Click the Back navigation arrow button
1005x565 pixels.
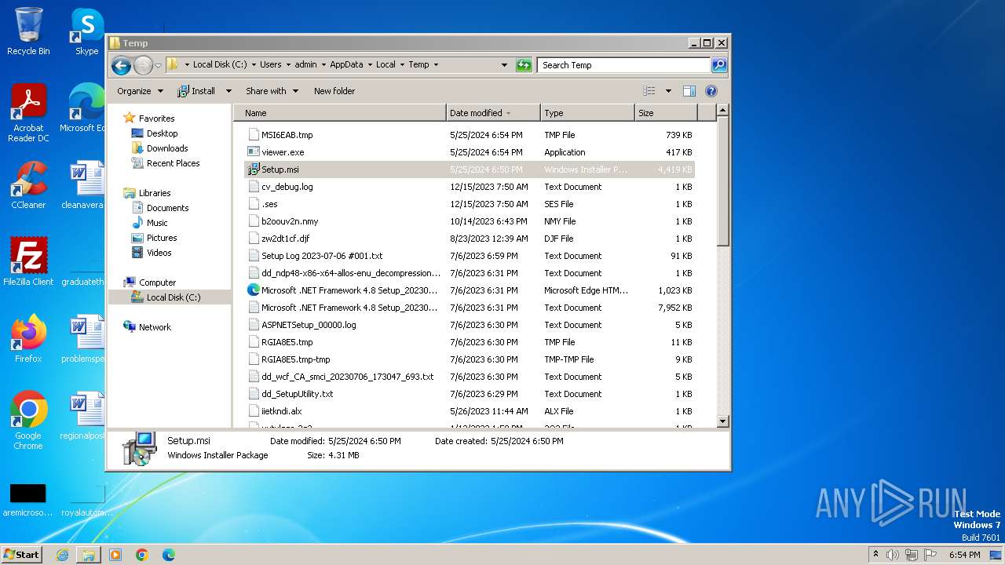(x=121, y=65)
